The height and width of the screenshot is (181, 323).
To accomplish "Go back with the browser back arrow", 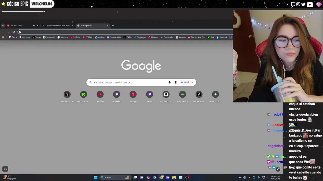I will [x=3, y=32].
